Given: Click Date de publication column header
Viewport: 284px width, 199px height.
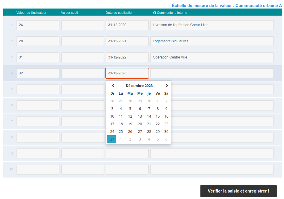Looking at the screenshot, I should [121, 13].
